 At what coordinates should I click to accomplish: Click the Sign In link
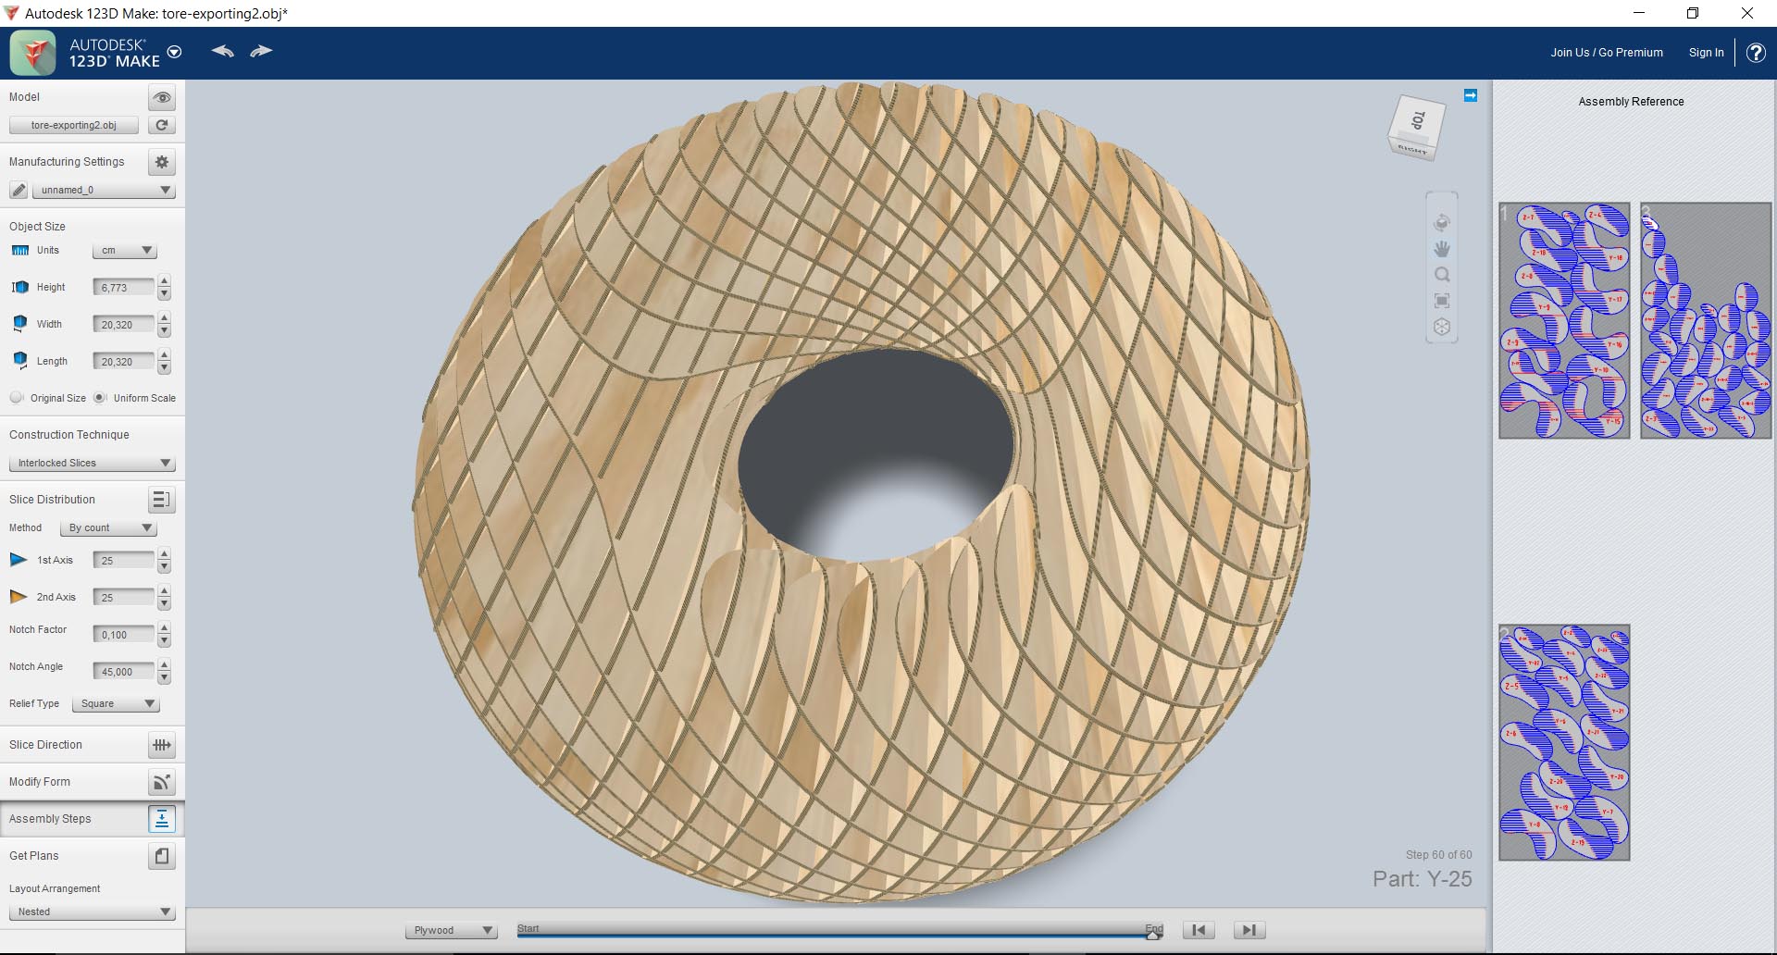coord(1706,53)
